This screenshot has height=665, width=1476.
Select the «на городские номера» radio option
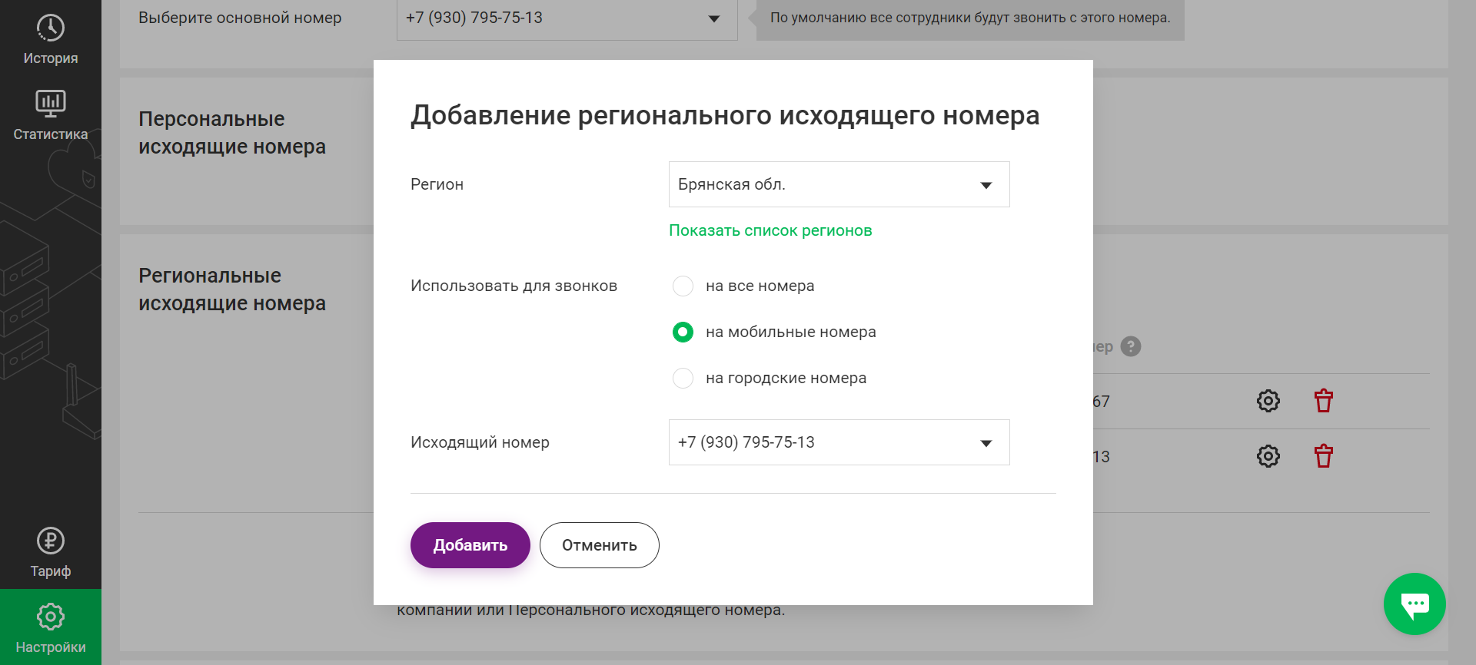[683, 378]
